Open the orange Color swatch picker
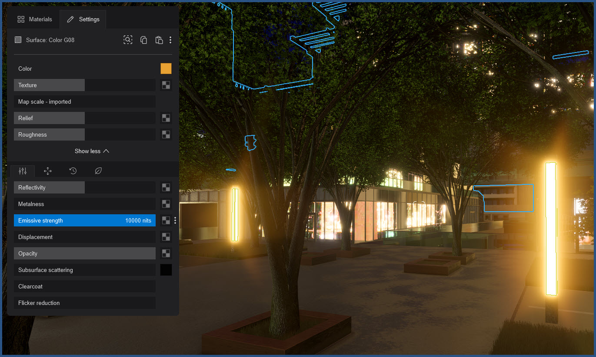Viewport: 596px width, 357px height. [x=166, y=69]
